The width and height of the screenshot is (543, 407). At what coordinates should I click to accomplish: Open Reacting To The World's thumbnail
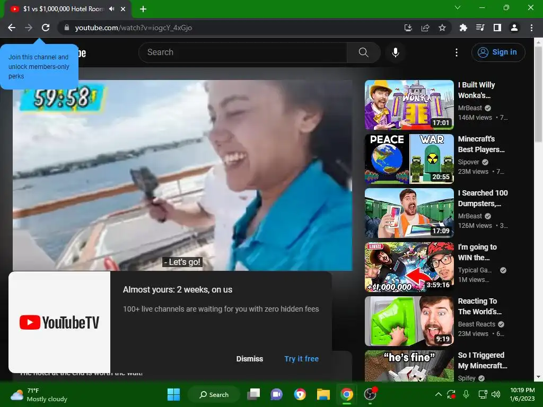[x=409, y=321]
